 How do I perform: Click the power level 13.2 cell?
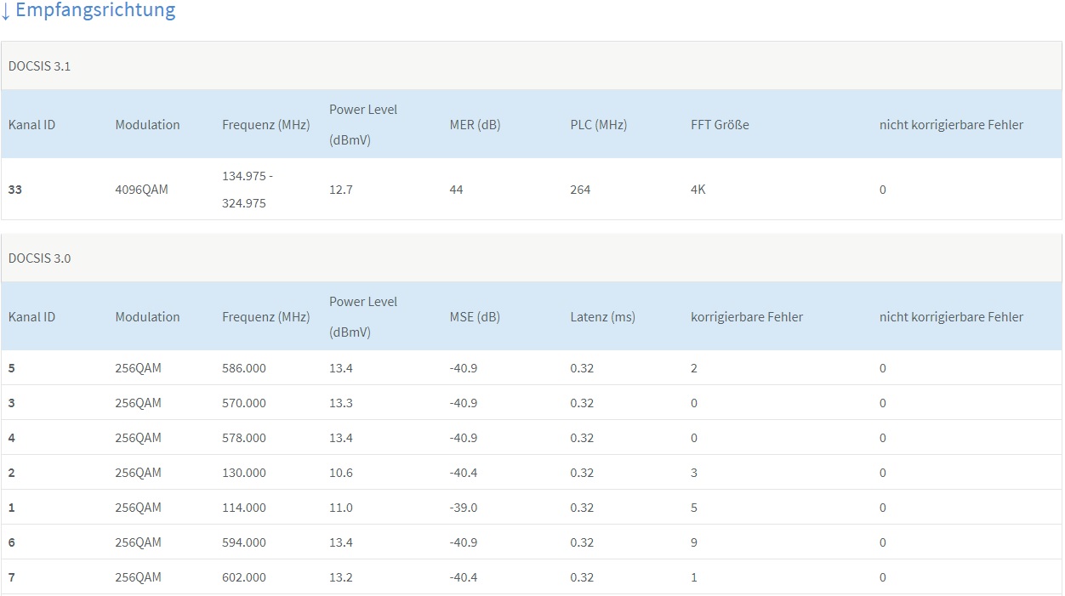341,577
